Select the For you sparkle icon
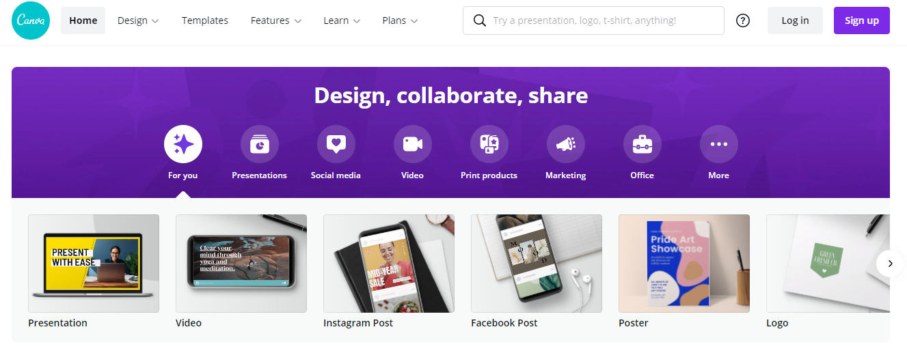Viewport: 907px width, 353px height. pyautogui.click(x=183, y=144)
